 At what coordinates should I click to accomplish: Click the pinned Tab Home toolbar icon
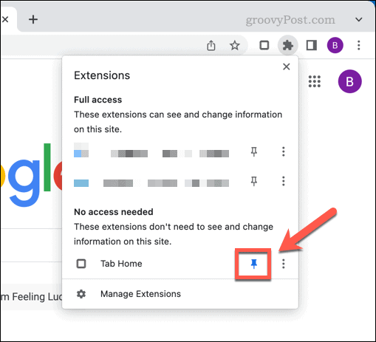[264, 46]
